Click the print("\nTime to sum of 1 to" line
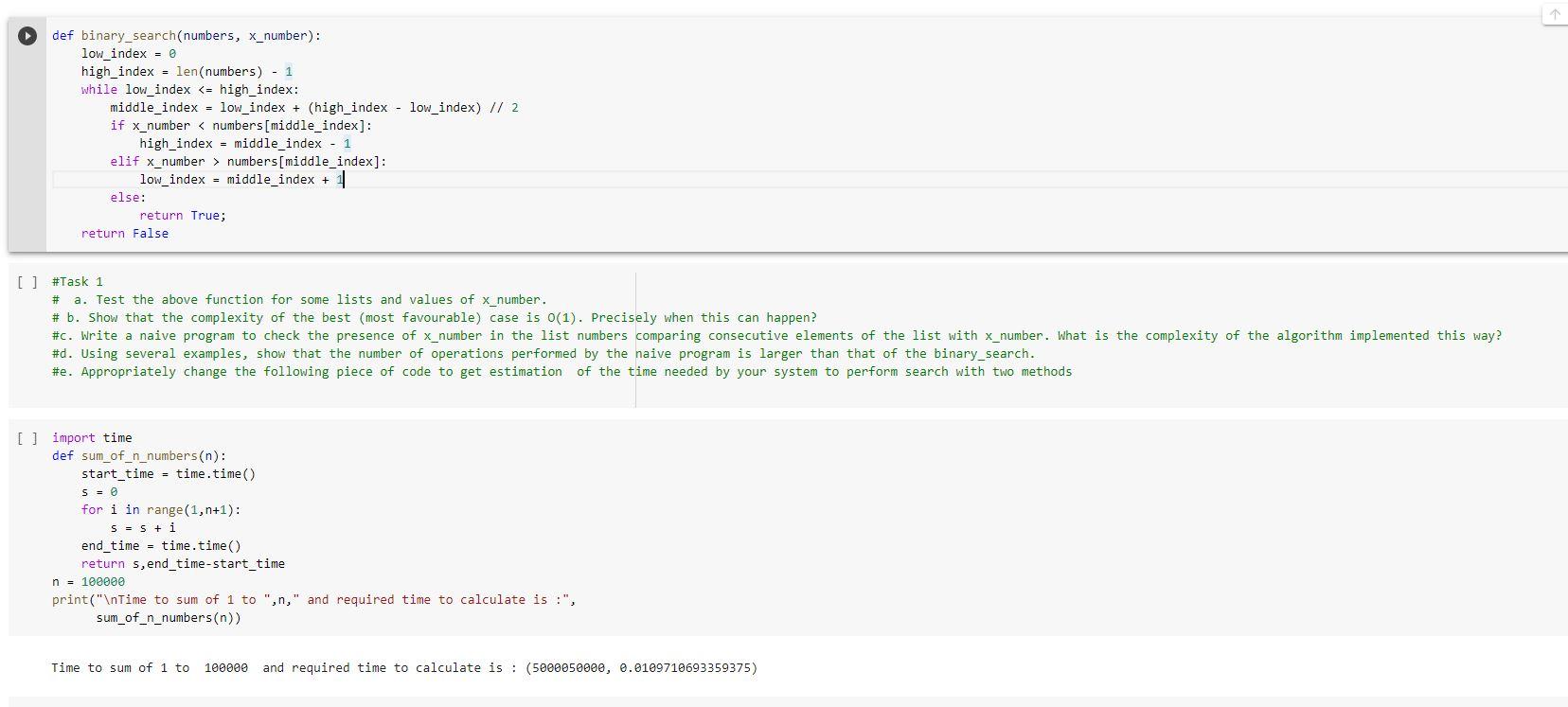1568x707 pixels. click(x=313, y=600)
